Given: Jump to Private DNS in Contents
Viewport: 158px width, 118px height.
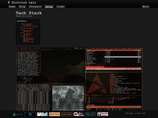Looking at the screenshot, I should [x=30, y=42].
